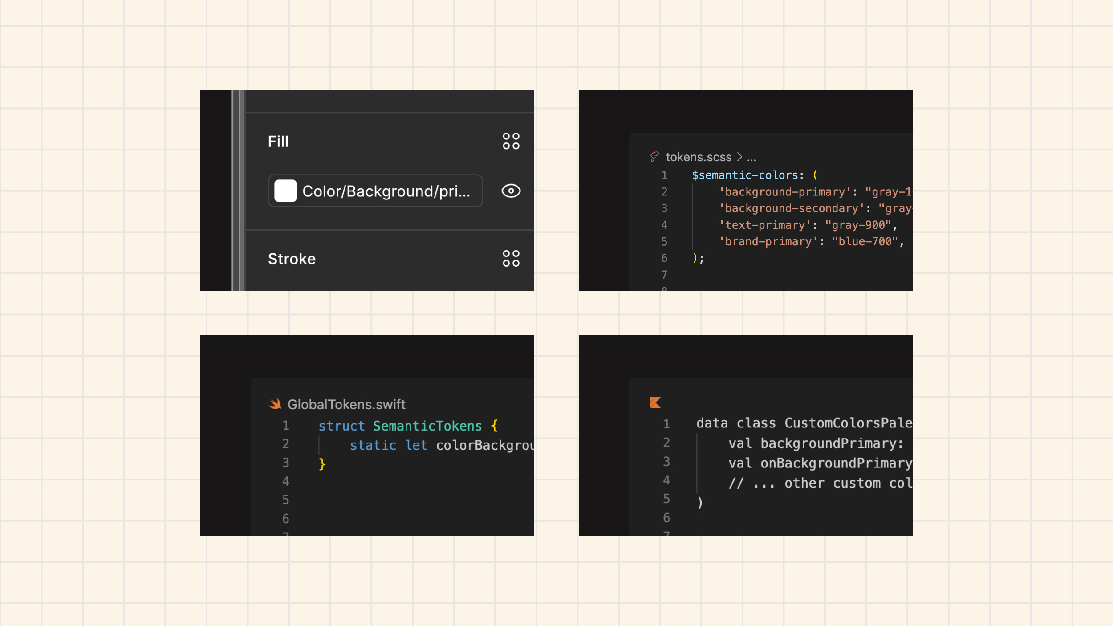Click the orange Kotlin file icon

click(655, 402)
